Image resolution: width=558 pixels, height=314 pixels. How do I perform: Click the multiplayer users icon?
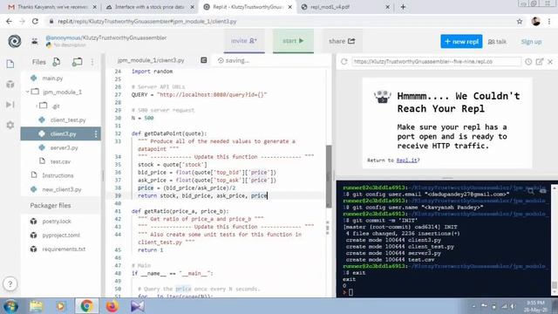coord(35,41)
